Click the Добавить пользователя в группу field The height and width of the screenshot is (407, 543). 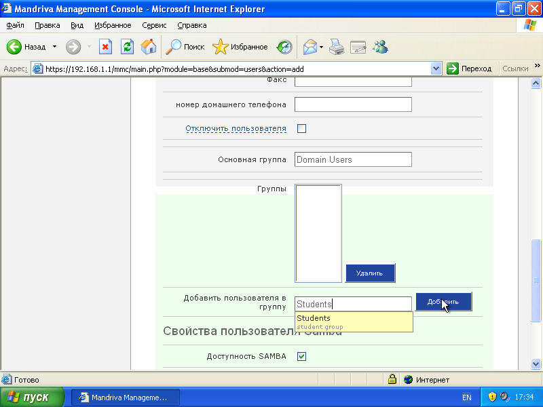pyautogui.click(x=353, y=304)
